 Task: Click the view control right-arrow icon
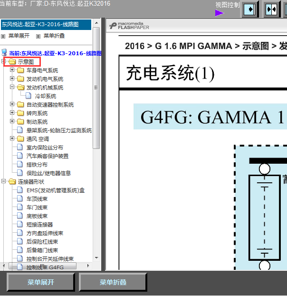[249, 9]
